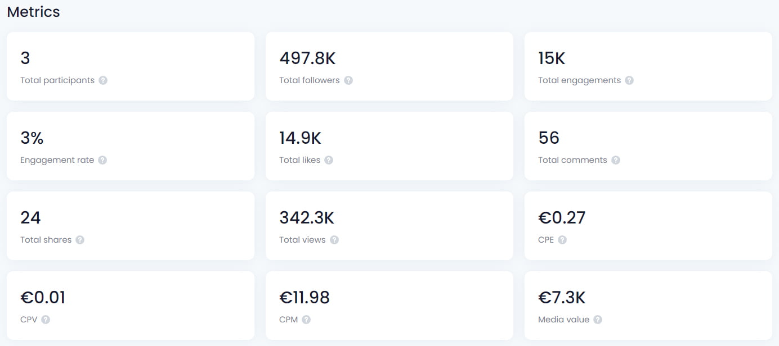
Task: Click question mark next to Engagement rate
Action: pos(102,160)
